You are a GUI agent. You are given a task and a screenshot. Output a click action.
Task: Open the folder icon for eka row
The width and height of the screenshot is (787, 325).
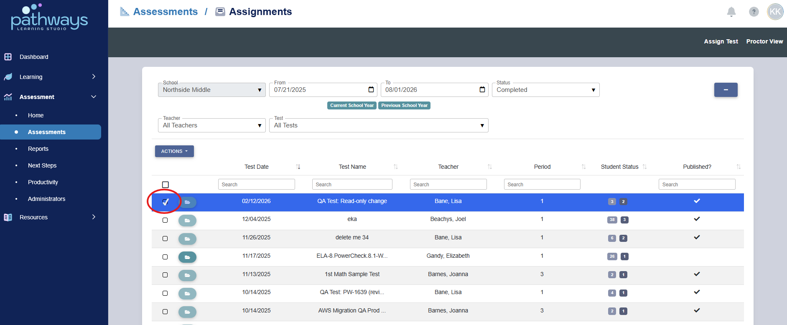(x=187, y=220)
